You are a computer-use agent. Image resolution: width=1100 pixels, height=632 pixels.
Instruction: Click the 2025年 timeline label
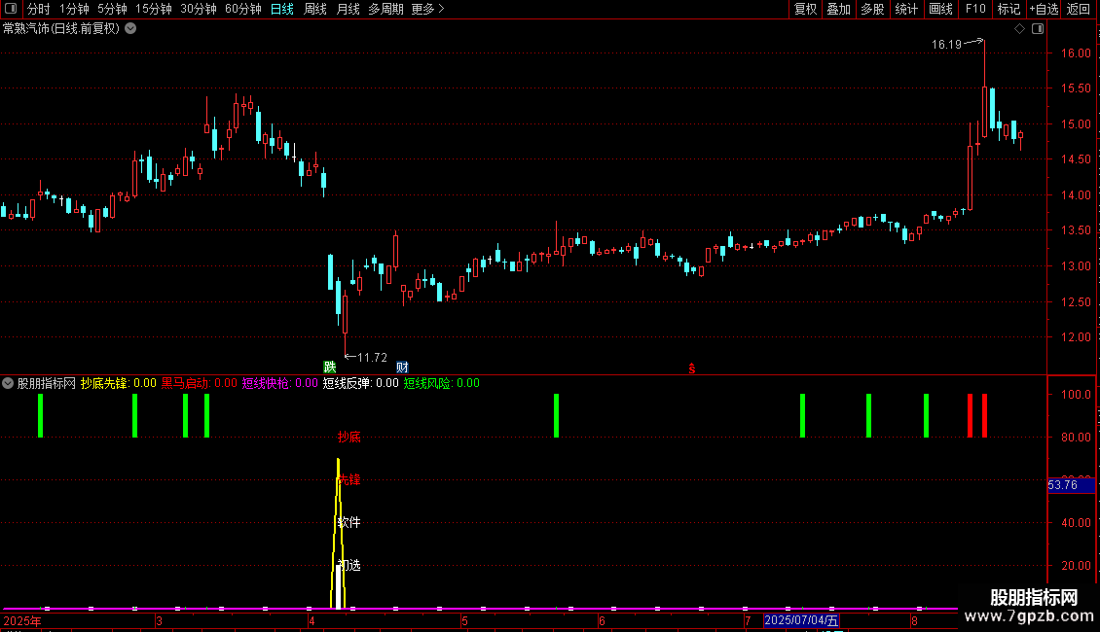pyautogui.click(x=22, y=620)
